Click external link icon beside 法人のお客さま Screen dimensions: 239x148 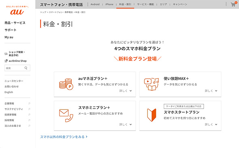coord(29,126)
